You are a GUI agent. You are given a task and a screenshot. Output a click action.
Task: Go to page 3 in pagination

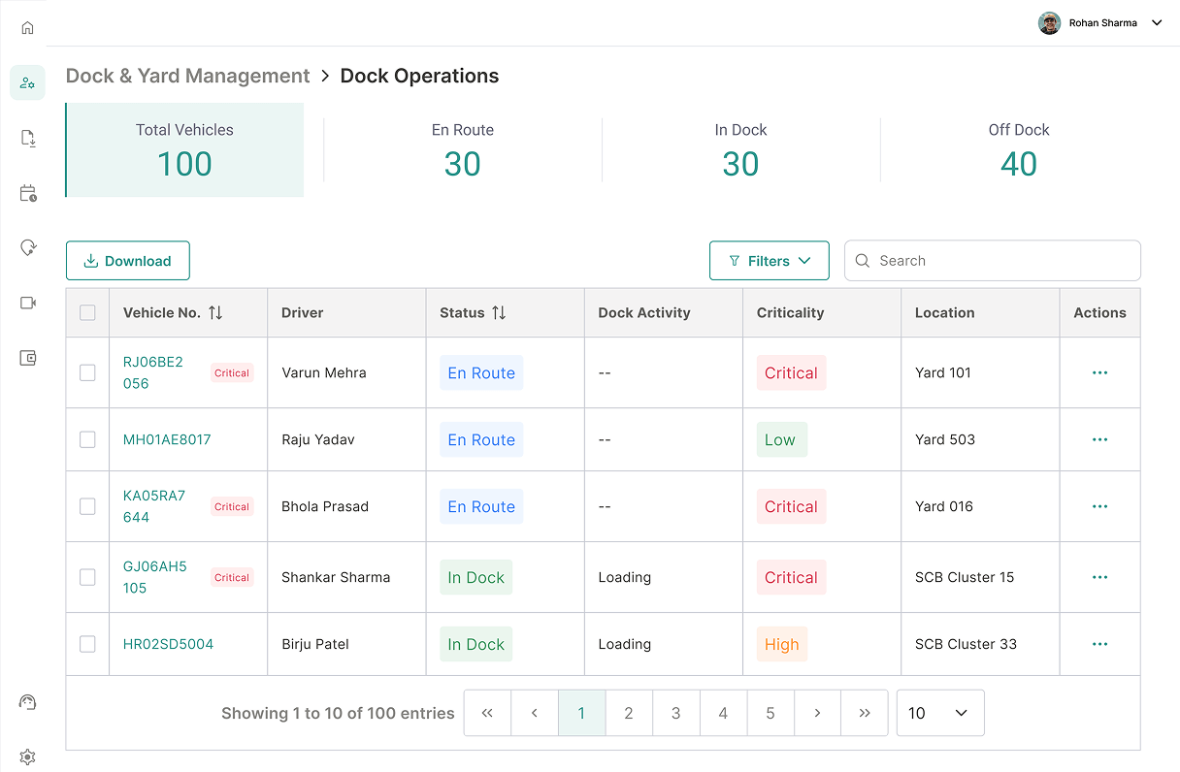675,713
